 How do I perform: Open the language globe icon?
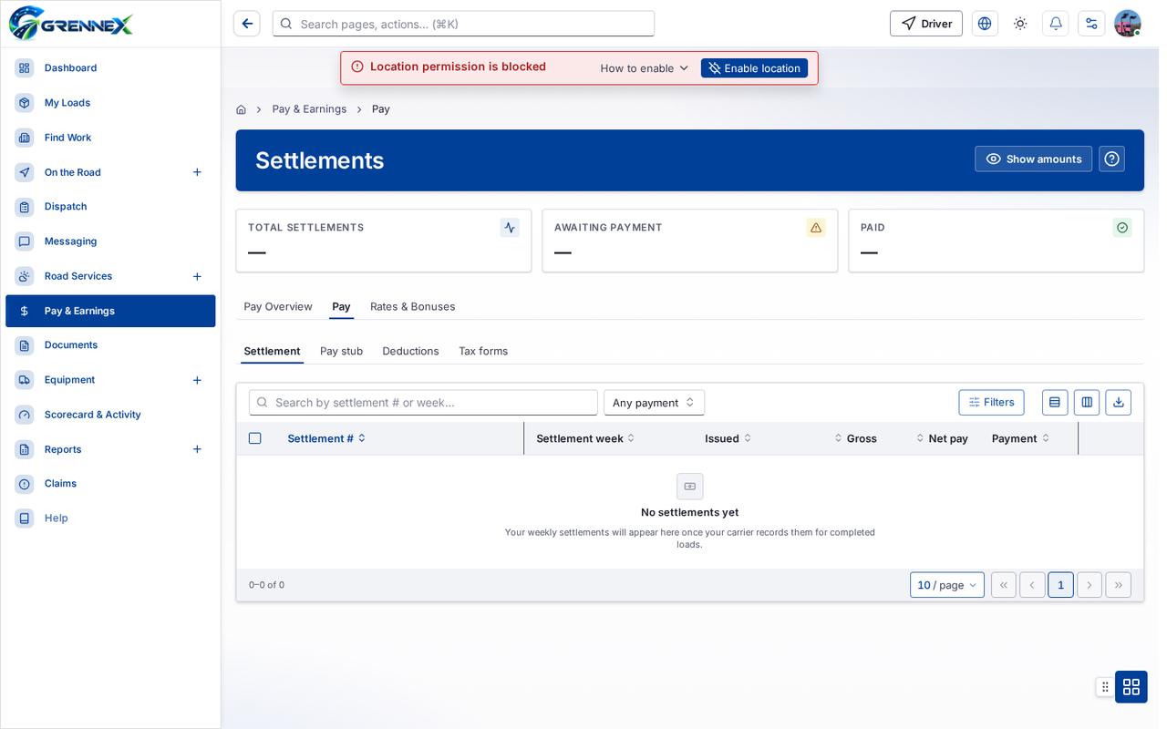pos(985,24)
